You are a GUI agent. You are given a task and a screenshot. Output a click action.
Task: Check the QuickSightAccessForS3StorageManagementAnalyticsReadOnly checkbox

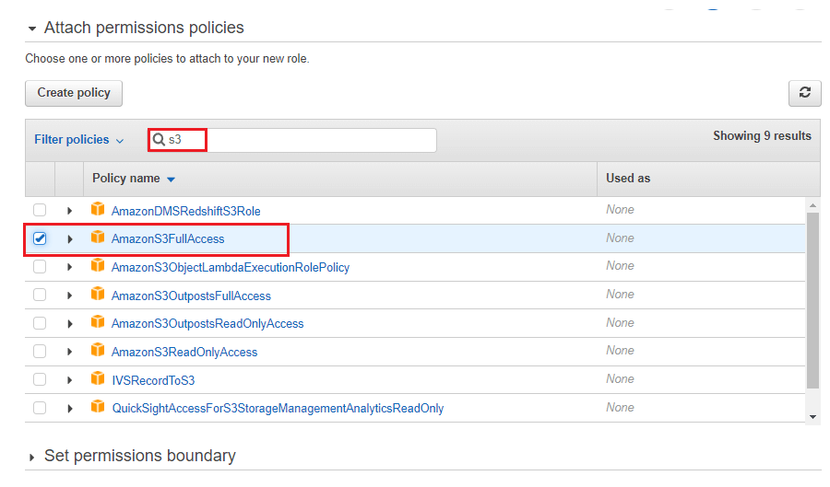[x=40, y=408]
